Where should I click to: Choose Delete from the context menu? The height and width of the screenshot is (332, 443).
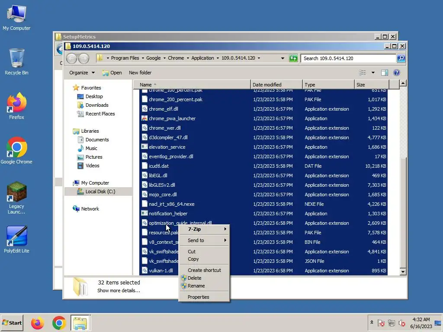coord(204,278)
